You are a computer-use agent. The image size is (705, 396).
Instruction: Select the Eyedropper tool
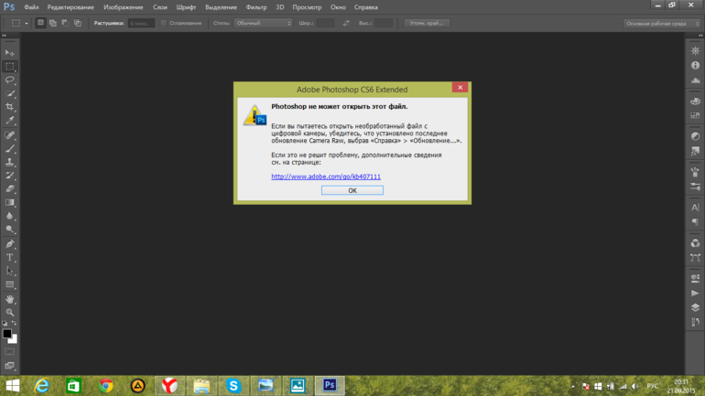click(10, 121)
